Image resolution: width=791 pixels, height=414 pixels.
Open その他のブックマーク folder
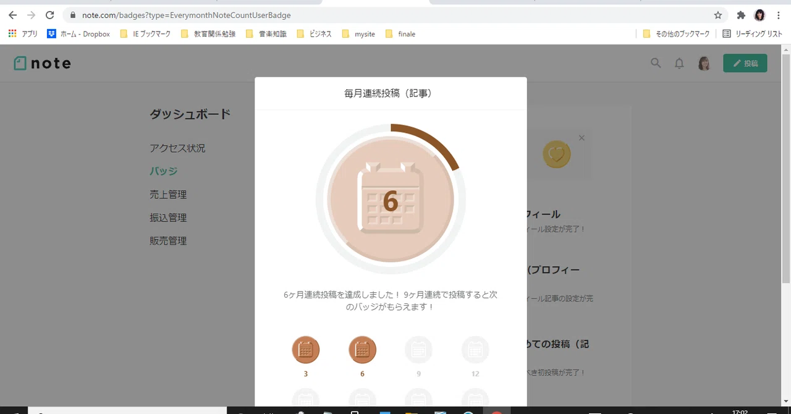pos(677,34)
